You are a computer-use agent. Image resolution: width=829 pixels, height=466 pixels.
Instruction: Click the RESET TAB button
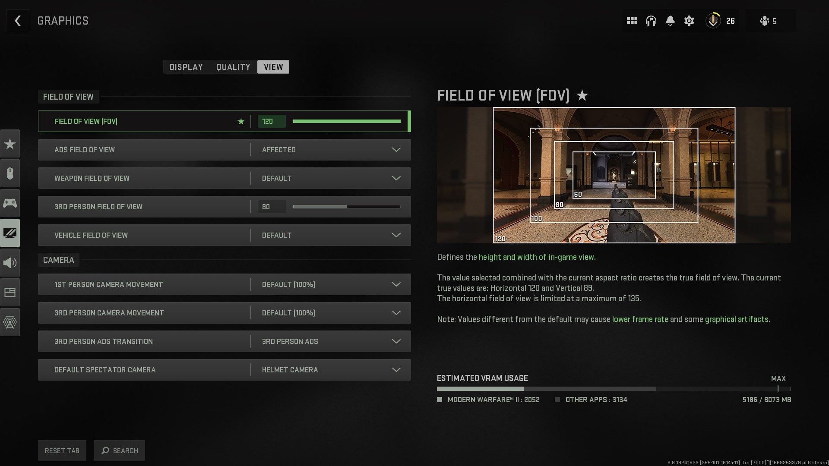(x=62, y=450)
